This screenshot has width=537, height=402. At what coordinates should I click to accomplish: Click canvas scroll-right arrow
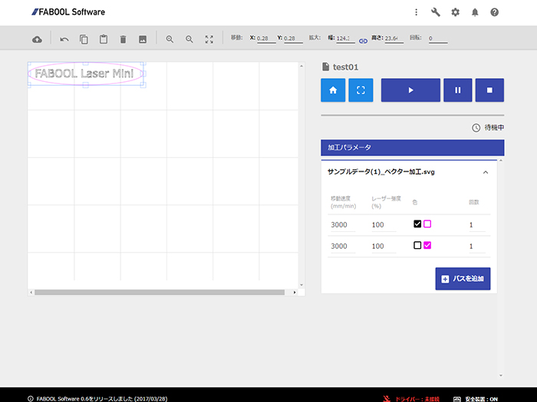click(x=295, y=293)
